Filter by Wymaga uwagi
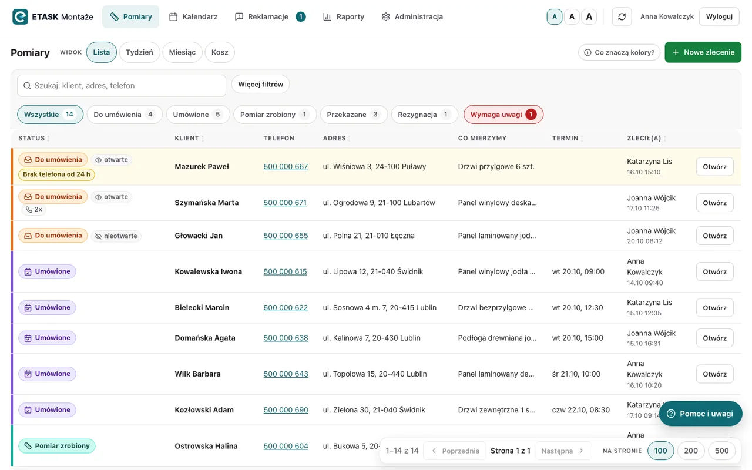 click(x=503, y=115)
